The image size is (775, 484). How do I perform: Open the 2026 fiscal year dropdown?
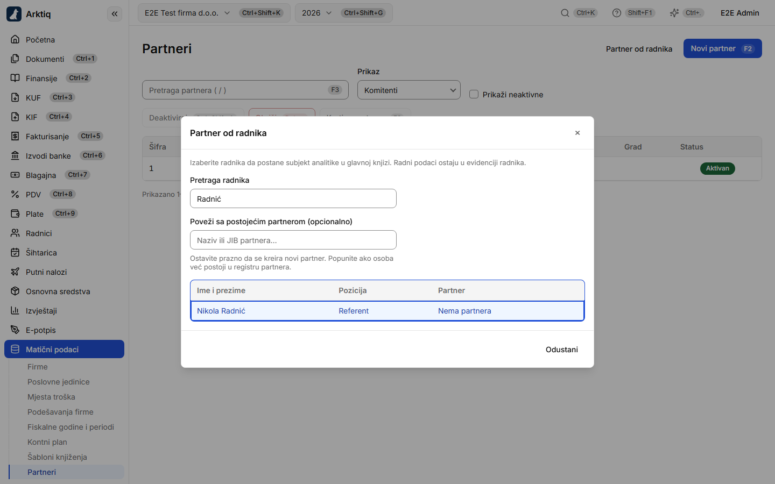[344, 13]
